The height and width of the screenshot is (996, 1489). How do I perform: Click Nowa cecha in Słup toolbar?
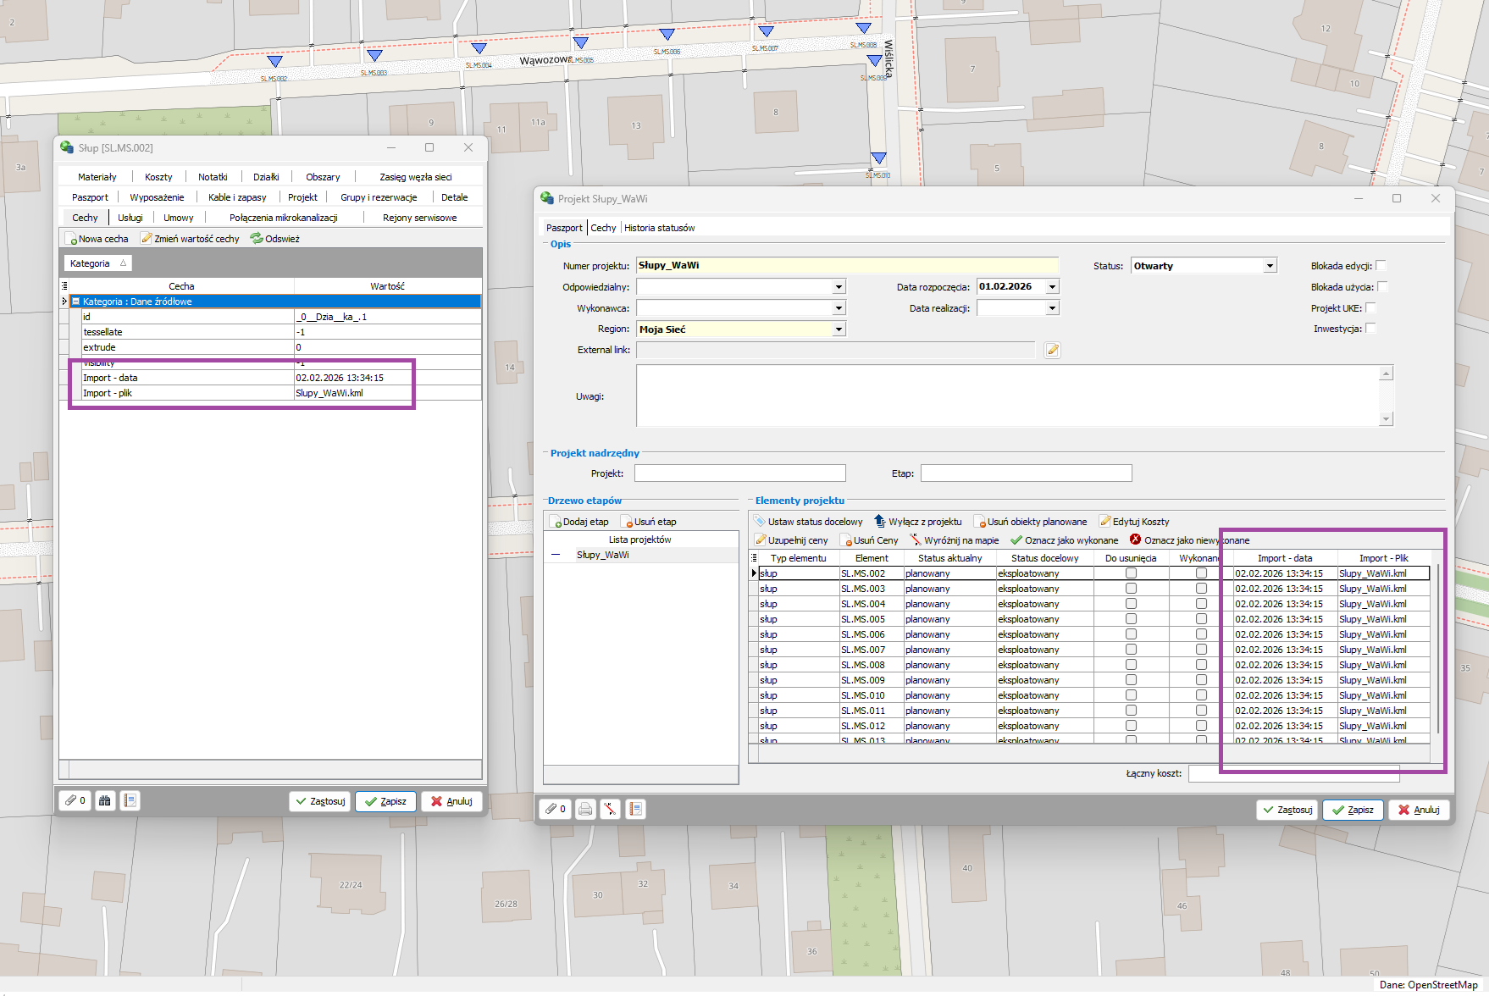97,239
